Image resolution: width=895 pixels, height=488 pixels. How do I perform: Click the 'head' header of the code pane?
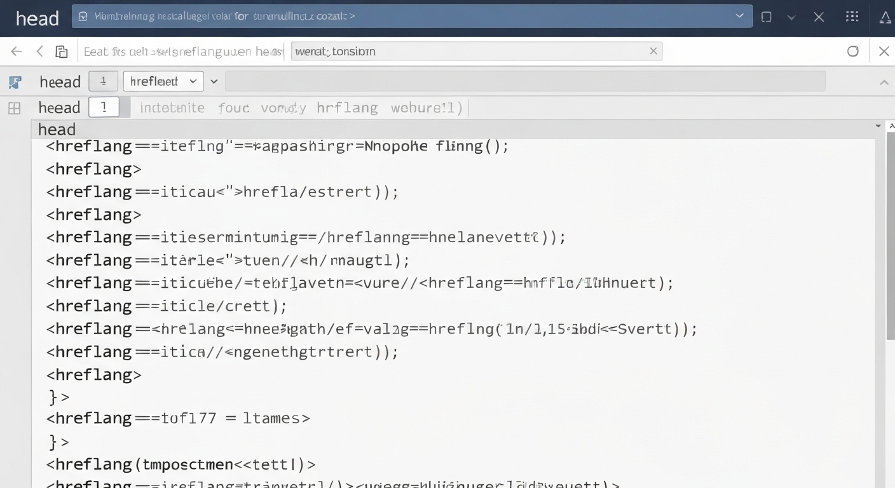point(57,130)
